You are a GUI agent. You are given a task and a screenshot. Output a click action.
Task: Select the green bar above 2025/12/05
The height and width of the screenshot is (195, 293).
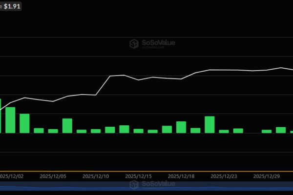53,131
